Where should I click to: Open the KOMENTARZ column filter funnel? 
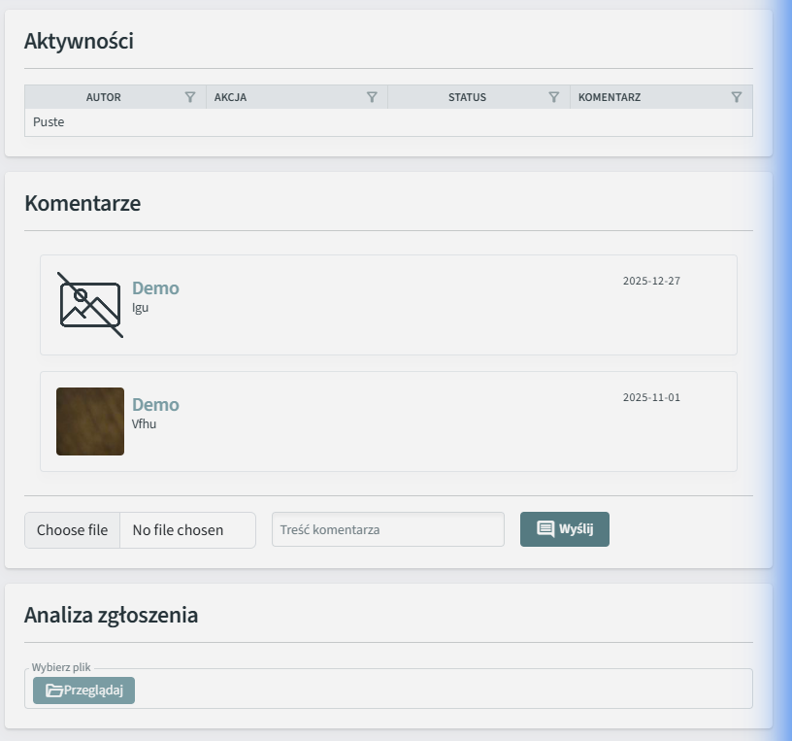[737, 97]
